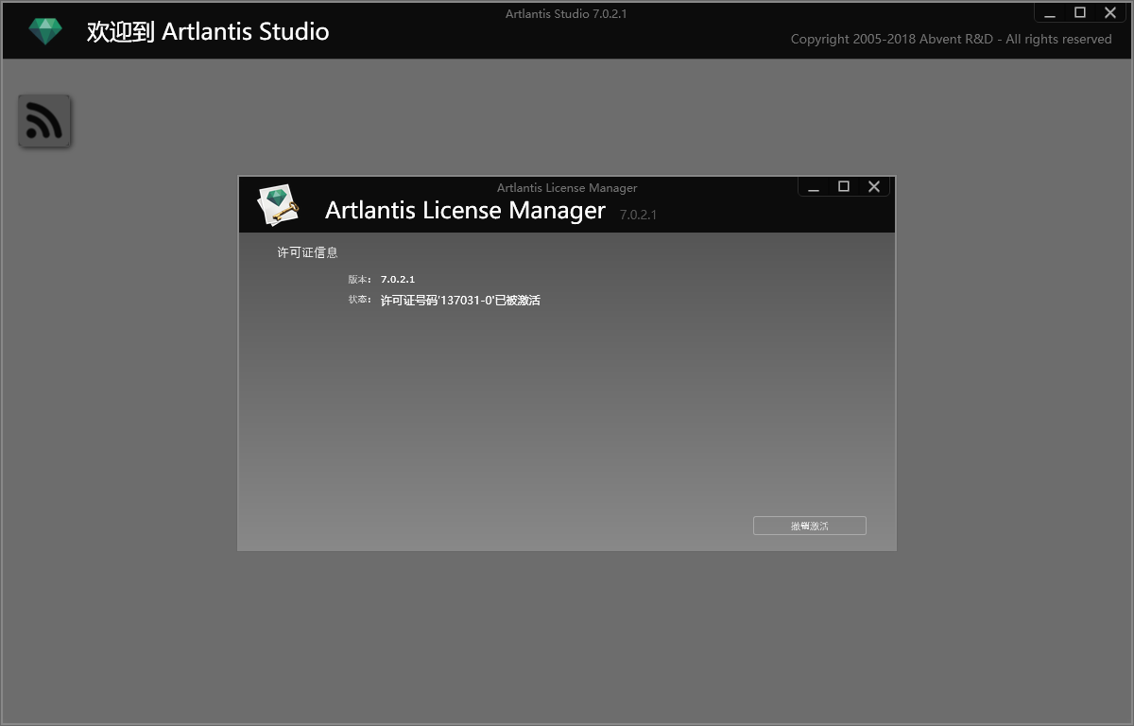The width and height of the screenshot is (1134, 726).
Task: Click the License Manager key icon
Action: (x=276, y=204)
